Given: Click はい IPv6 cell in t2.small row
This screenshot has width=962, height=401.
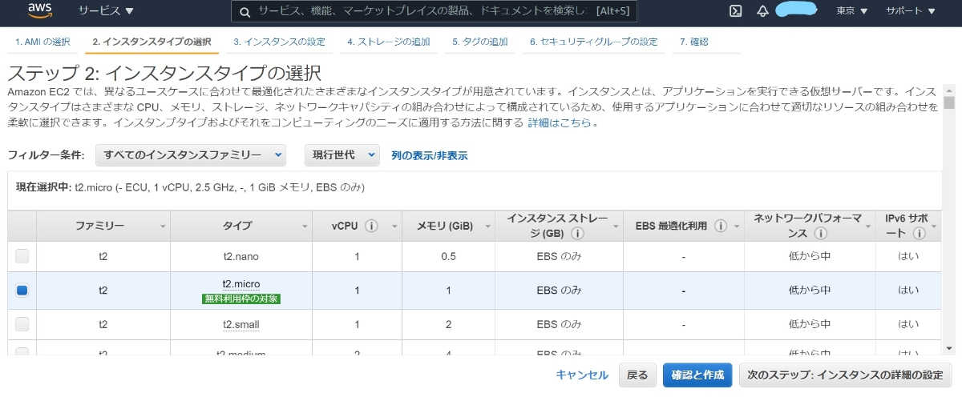Looking at the screenshot, I should 908,324.
